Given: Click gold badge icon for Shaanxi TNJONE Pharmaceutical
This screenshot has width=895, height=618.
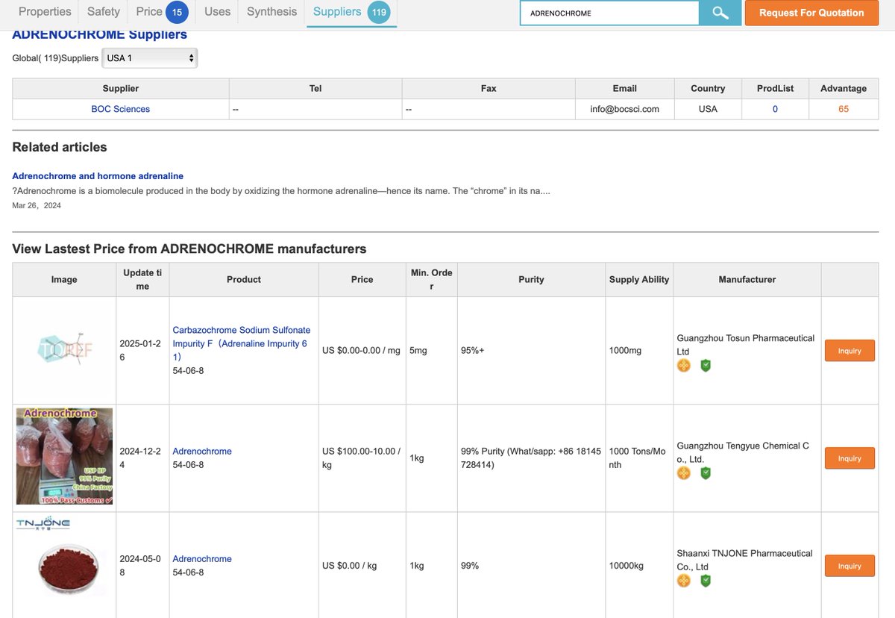Looking at the screenshot, I should pyautogui.click(x=684, y=581).
